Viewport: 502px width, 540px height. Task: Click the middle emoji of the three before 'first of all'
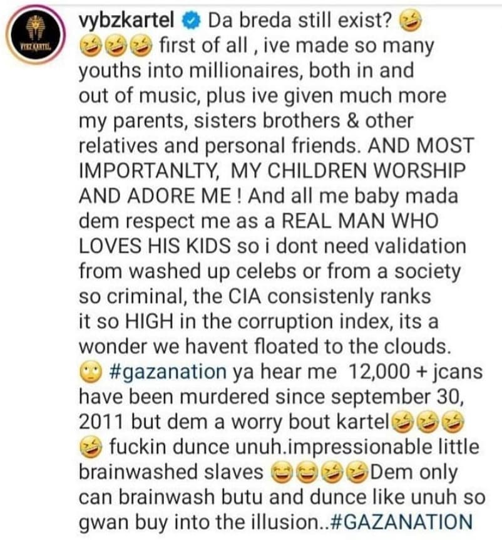pyautogui.click(x=116, y=47)
